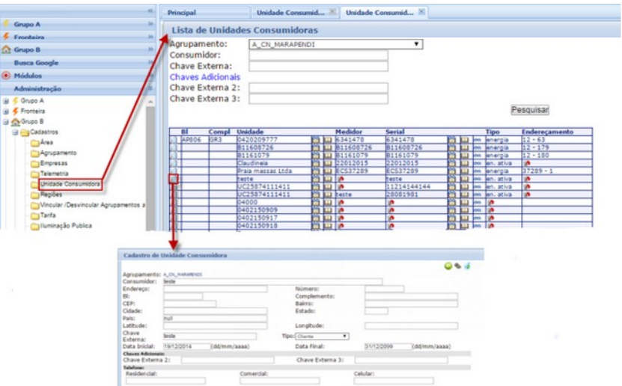Click the Grupo A lightning icon in sidebar
The height and width of the screenshot is (386, 622).
(x=6, y=25)
